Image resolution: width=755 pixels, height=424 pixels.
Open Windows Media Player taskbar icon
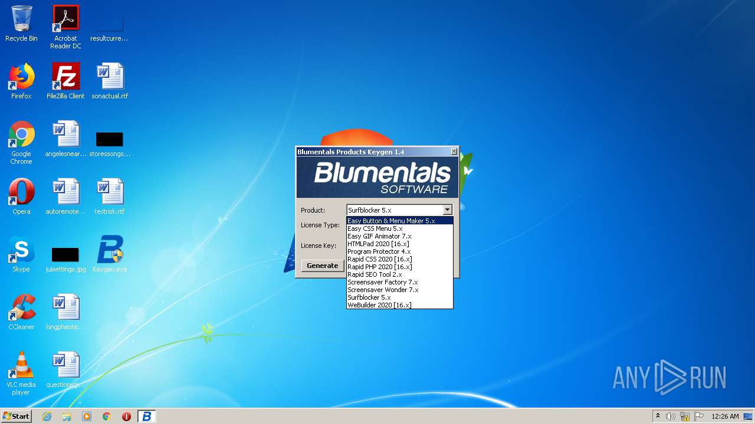tap(87, 416)
